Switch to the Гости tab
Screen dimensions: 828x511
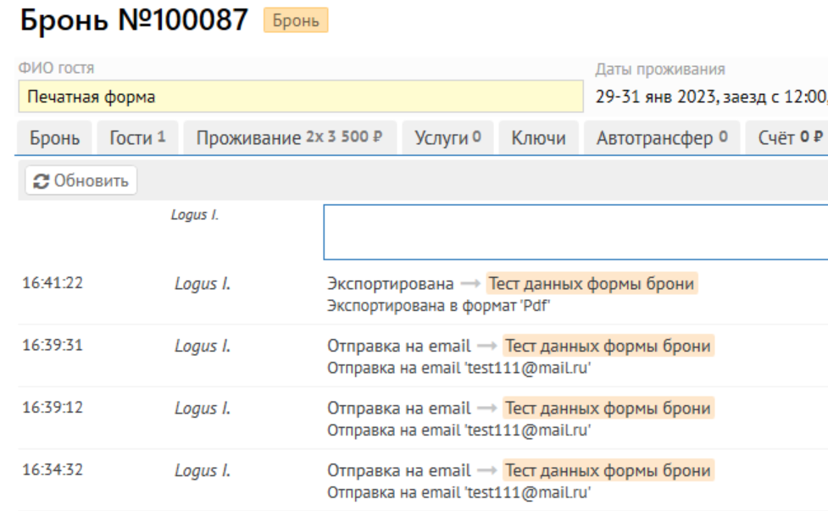pyautogui.click(x=137, y=138)
